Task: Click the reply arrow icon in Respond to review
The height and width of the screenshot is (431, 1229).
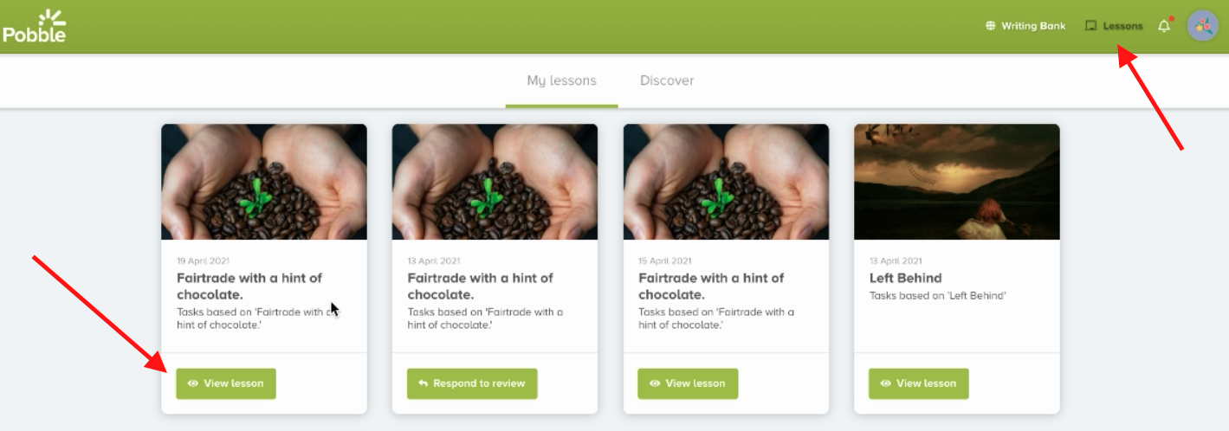Action: 424,383
